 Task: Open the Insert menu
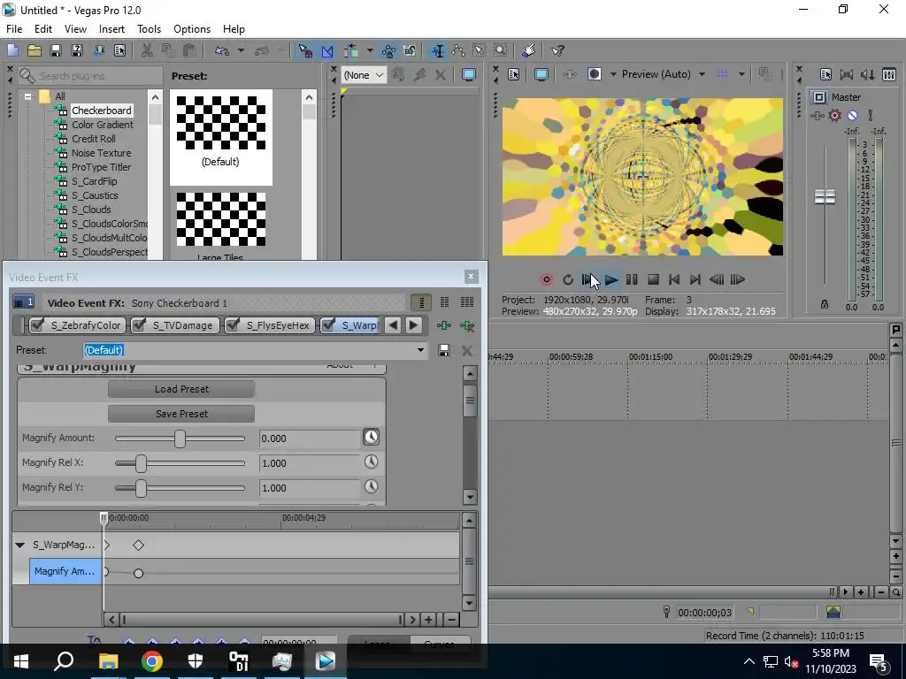pyautogui.click(x=111, y=29)
